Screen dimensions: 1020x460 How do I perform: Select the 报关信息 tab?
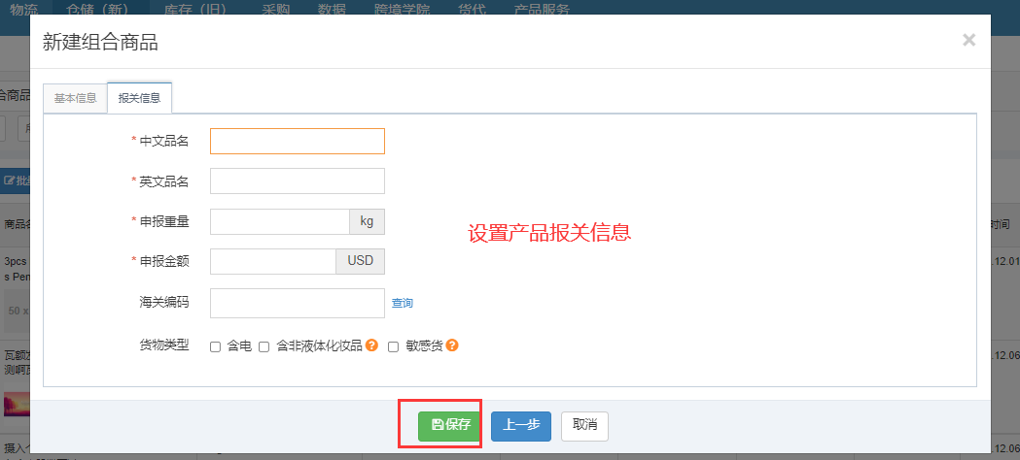(139, 99)
